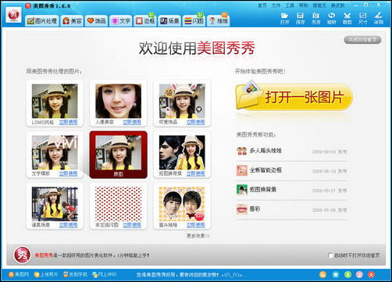Click the 打开 folder toolbar icon
Viewport: 392px width, 282px height.
(x=285, y=19)
